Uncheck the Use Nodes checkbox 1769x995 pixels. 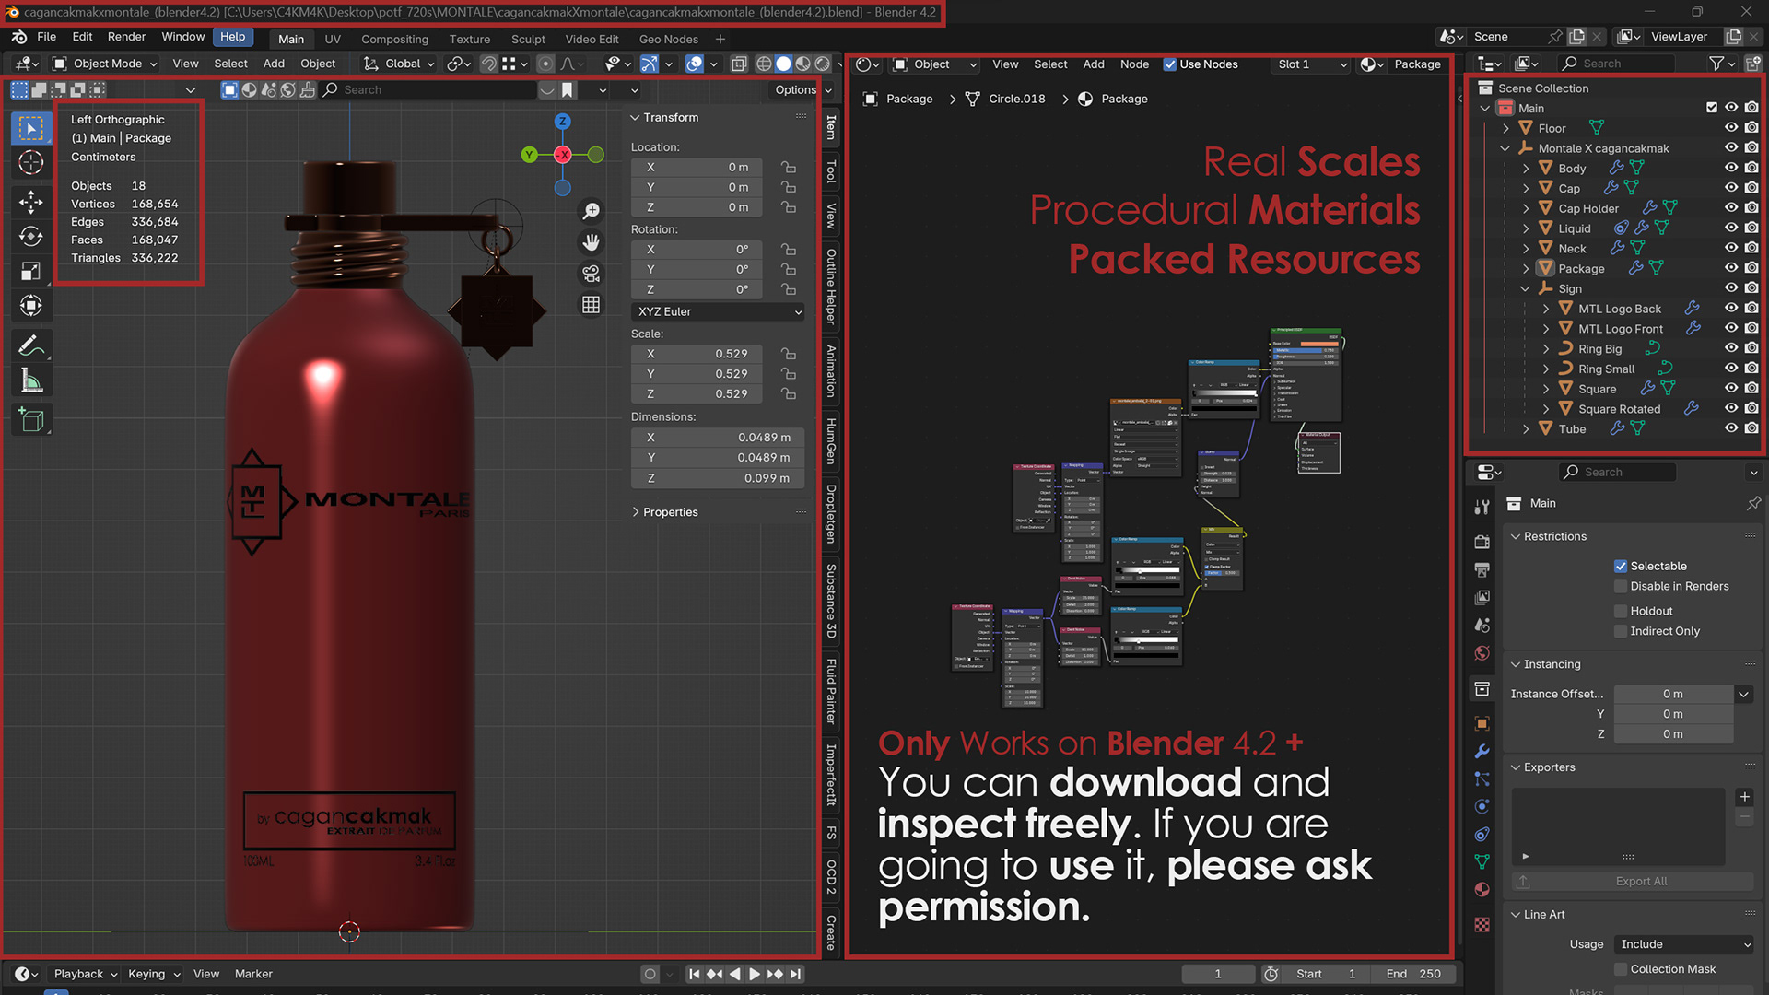(x=1170, y=64)
